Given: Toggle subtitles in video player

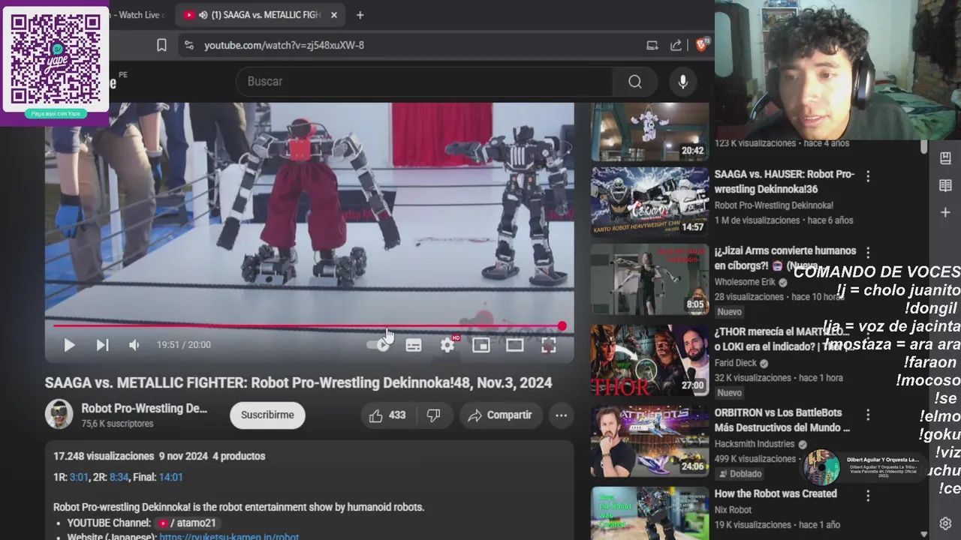Looking at the screenshot, I should (413, 345).
